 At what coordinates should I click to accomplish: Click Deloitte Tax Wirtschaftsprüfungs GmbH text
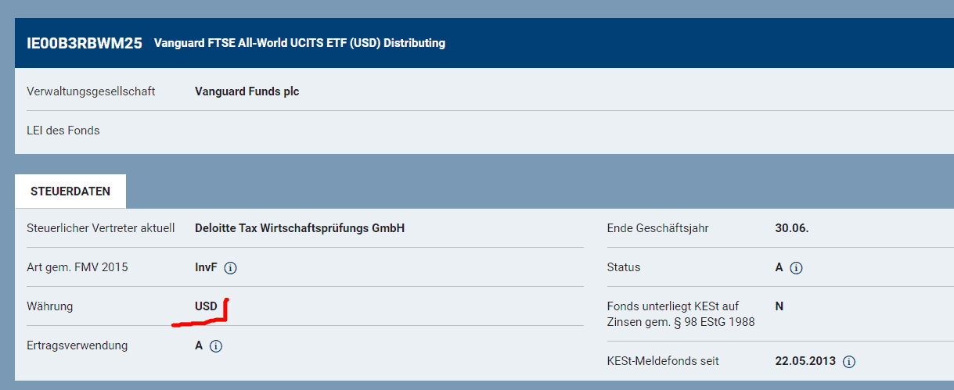pos(300,228)
